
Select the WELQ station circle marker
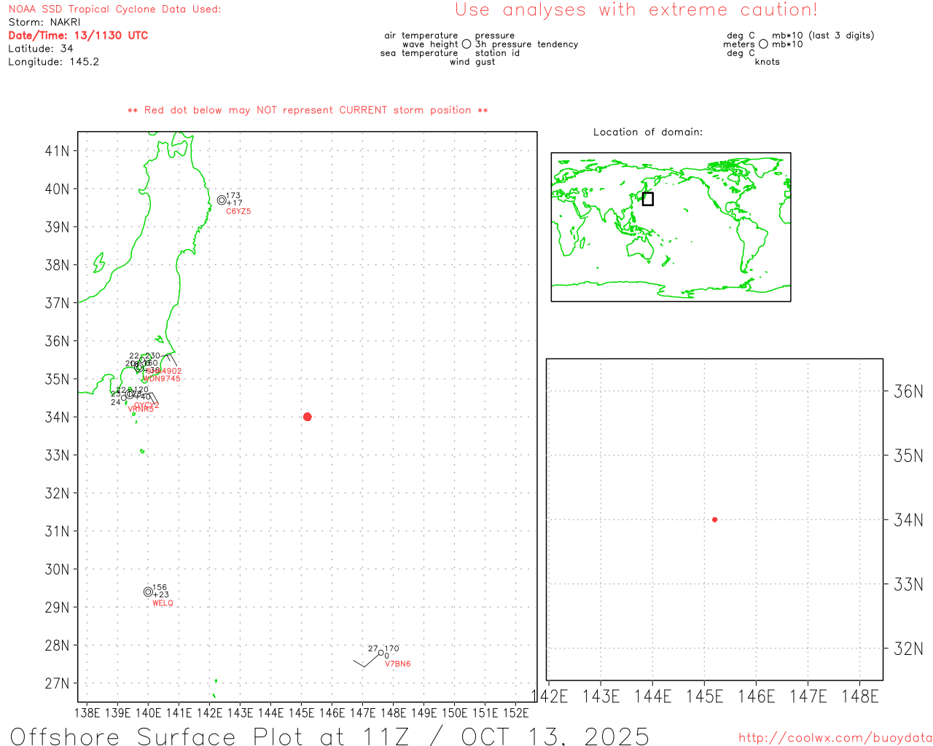[148, 592]
